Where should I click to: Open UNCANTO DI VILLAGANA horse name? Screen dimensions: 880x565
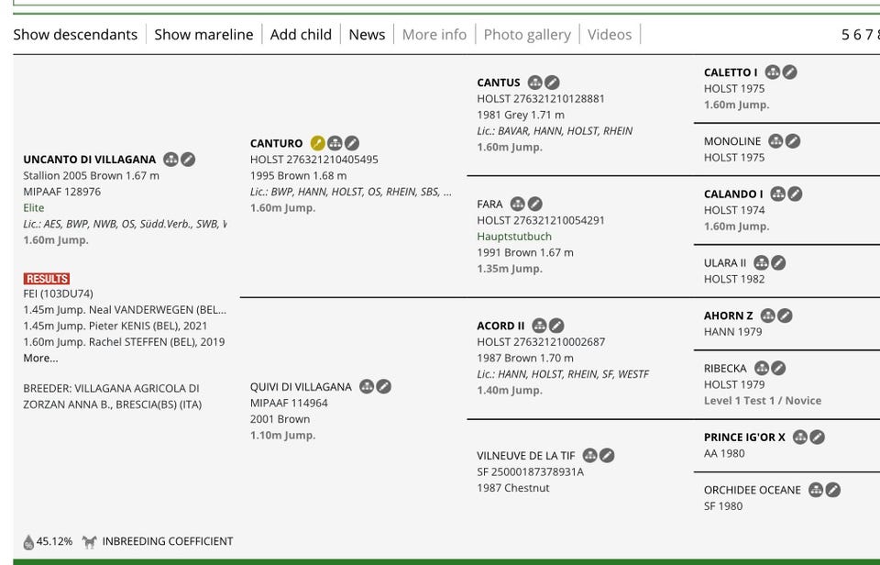pyautogui.click(x=89, y=160)
